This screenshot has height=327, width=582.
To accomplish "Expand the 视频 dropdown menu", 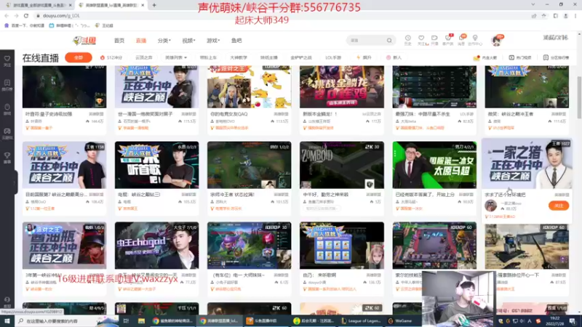I will [x=188, y=41].
